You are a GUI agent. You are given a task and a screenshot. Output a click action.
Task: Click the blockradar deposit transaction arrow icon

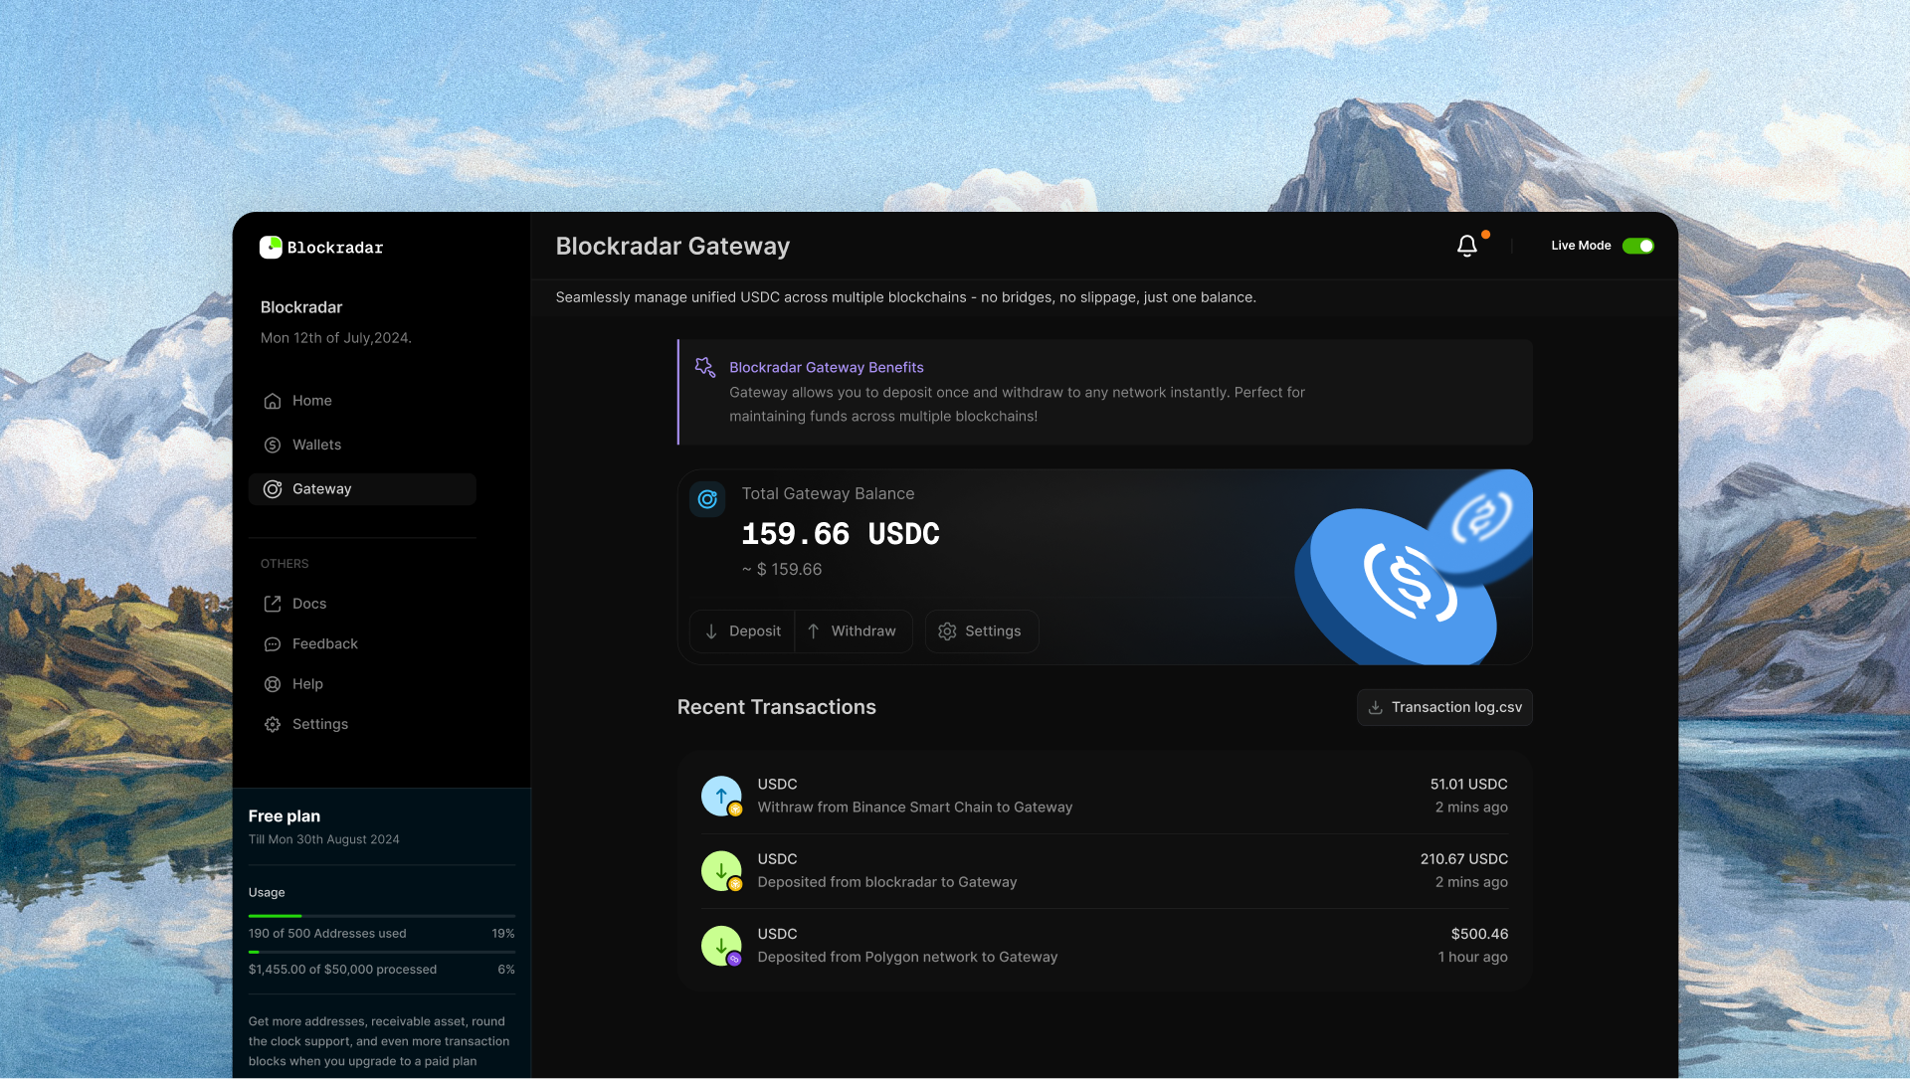click(x=721, y=871)
